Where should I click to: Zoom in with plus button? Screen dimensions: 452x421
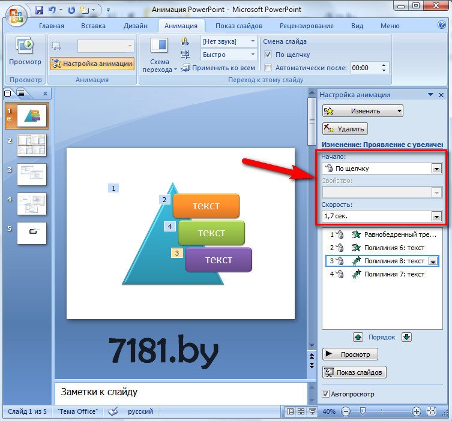click(x=416, y=411)
